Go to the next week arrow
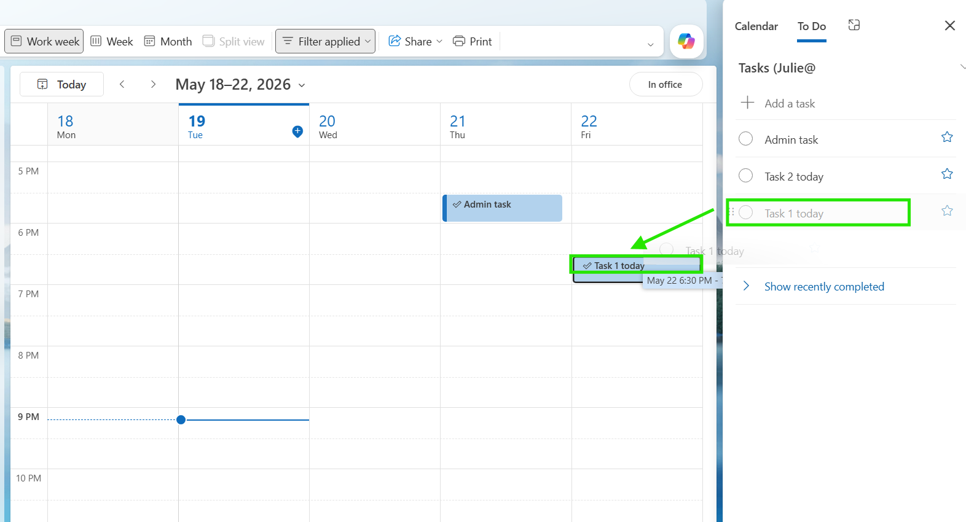This screenshot has height=522, width=966. click(153, 84)
